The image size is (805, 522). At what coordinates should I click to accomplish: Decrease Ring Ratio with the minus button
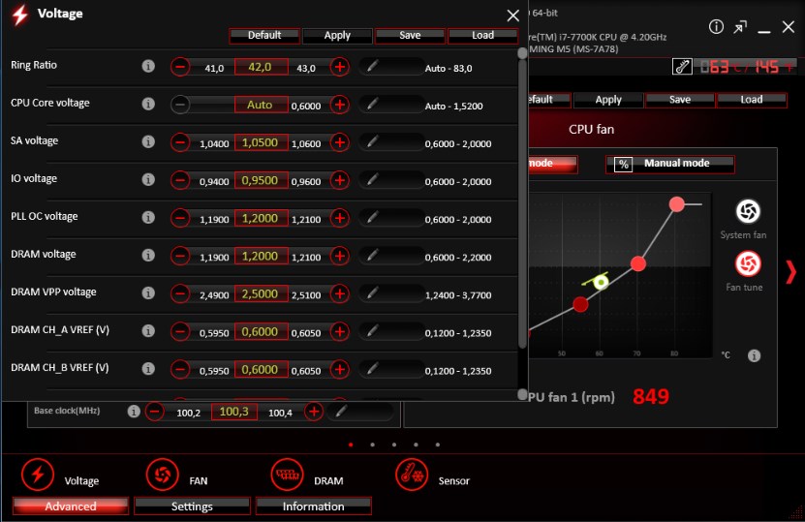(180, 67)
